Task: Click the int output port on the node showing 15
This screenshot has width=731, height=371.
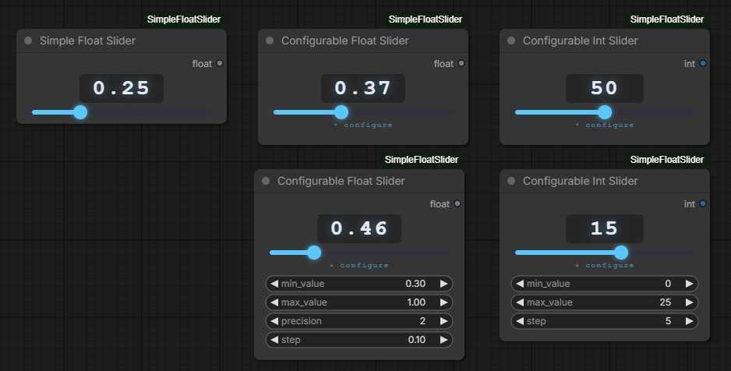Action: click(x=703, y=203)
